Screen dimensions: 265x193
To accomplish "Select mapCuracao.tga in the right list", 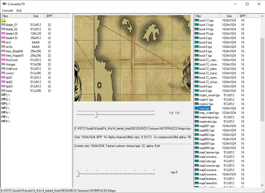I will (x=209, y=165).
